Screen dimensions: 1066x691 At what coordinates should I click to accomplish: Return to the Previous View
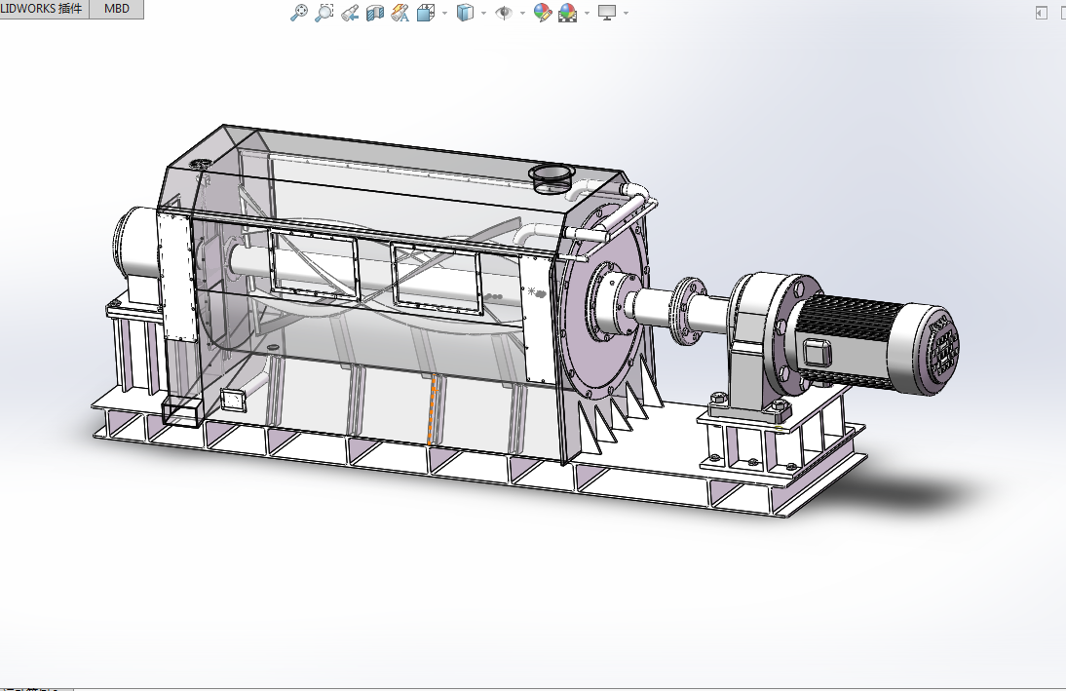(350, 14)
